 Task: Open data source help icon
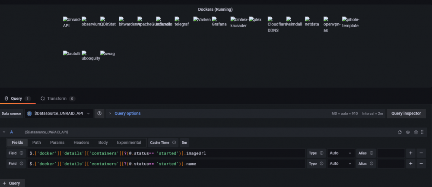[99, 114]
